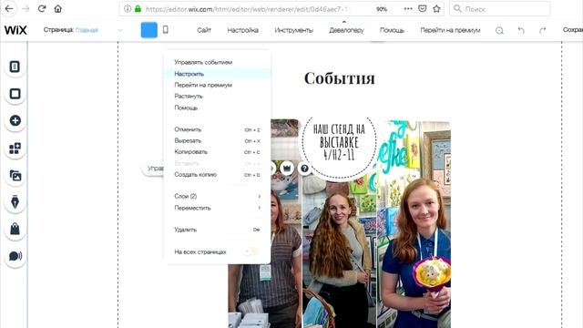
Task: Open the 'Инструменты' top menu
Action: coord(293,30)
